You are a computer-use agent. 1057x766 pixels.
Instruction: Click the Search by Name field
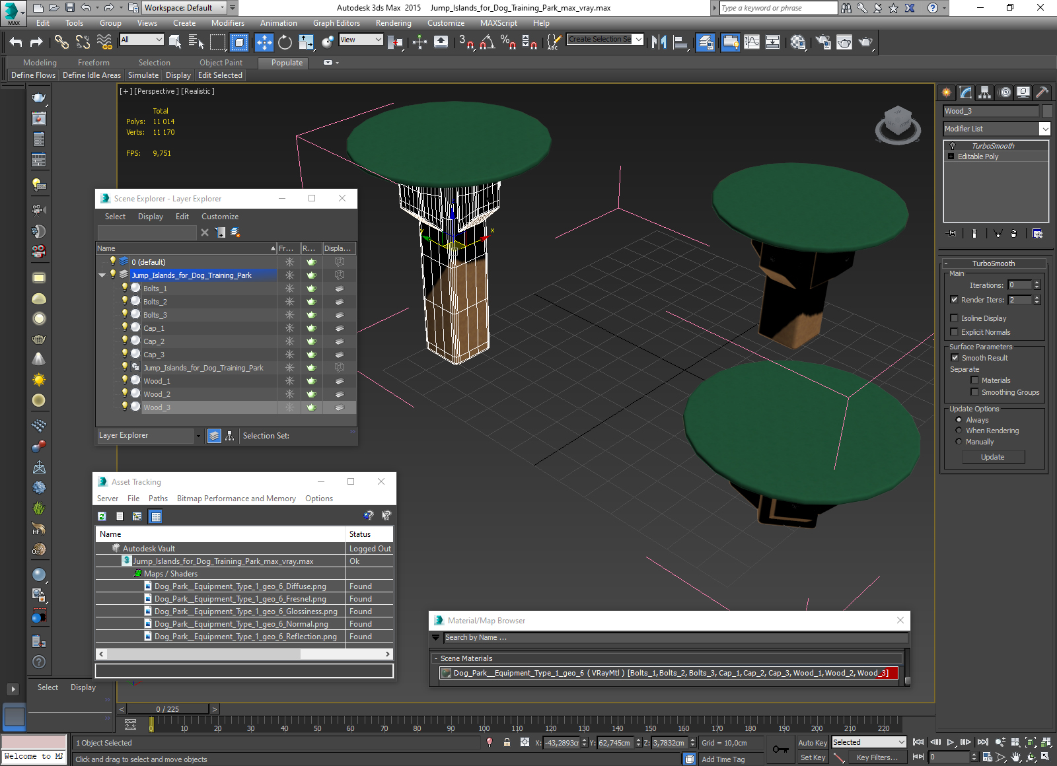(x=675, y=638)
